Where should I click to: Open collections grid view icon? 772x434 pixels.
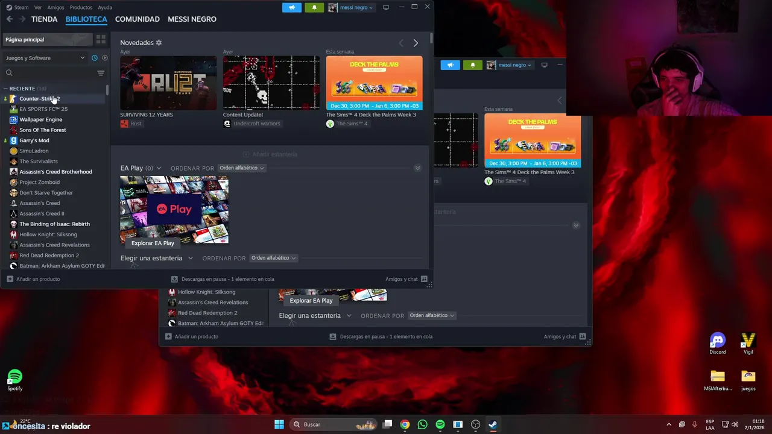pyautogui.click(x=101, y=39)
